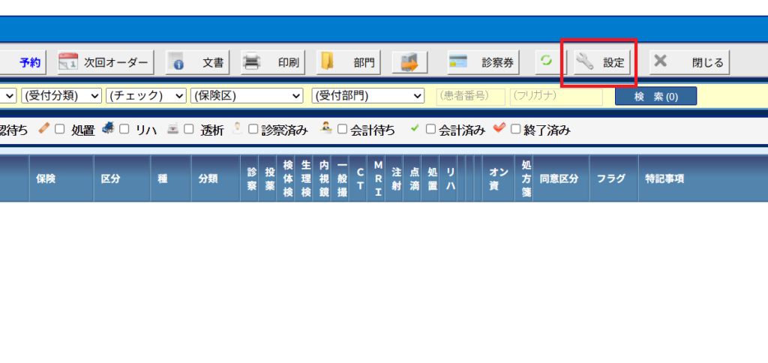Click the green refresh icon button

[547, 62]
